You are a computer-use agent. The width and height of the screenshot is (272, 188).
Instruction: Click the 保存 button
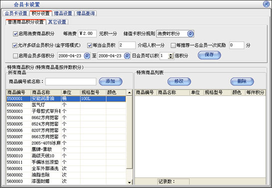(209, 55)
